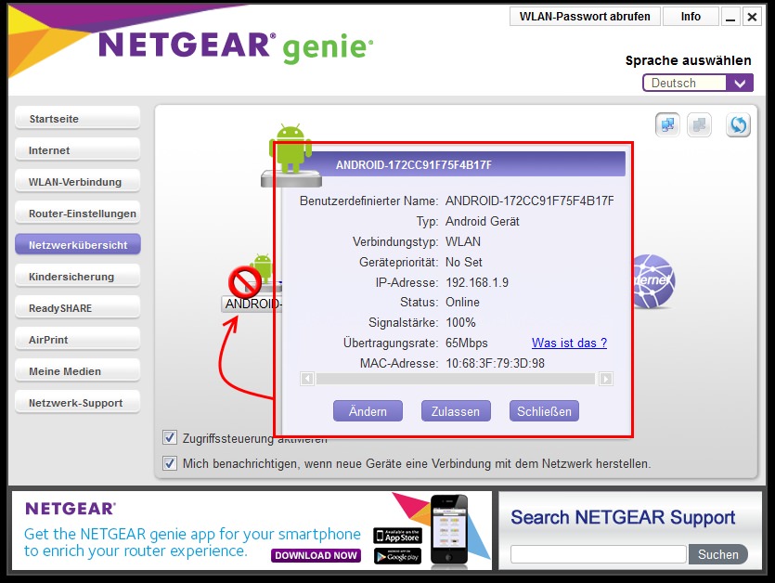Close the NETGEAR genie window
The image size is (775, 583).
[752, 17]
